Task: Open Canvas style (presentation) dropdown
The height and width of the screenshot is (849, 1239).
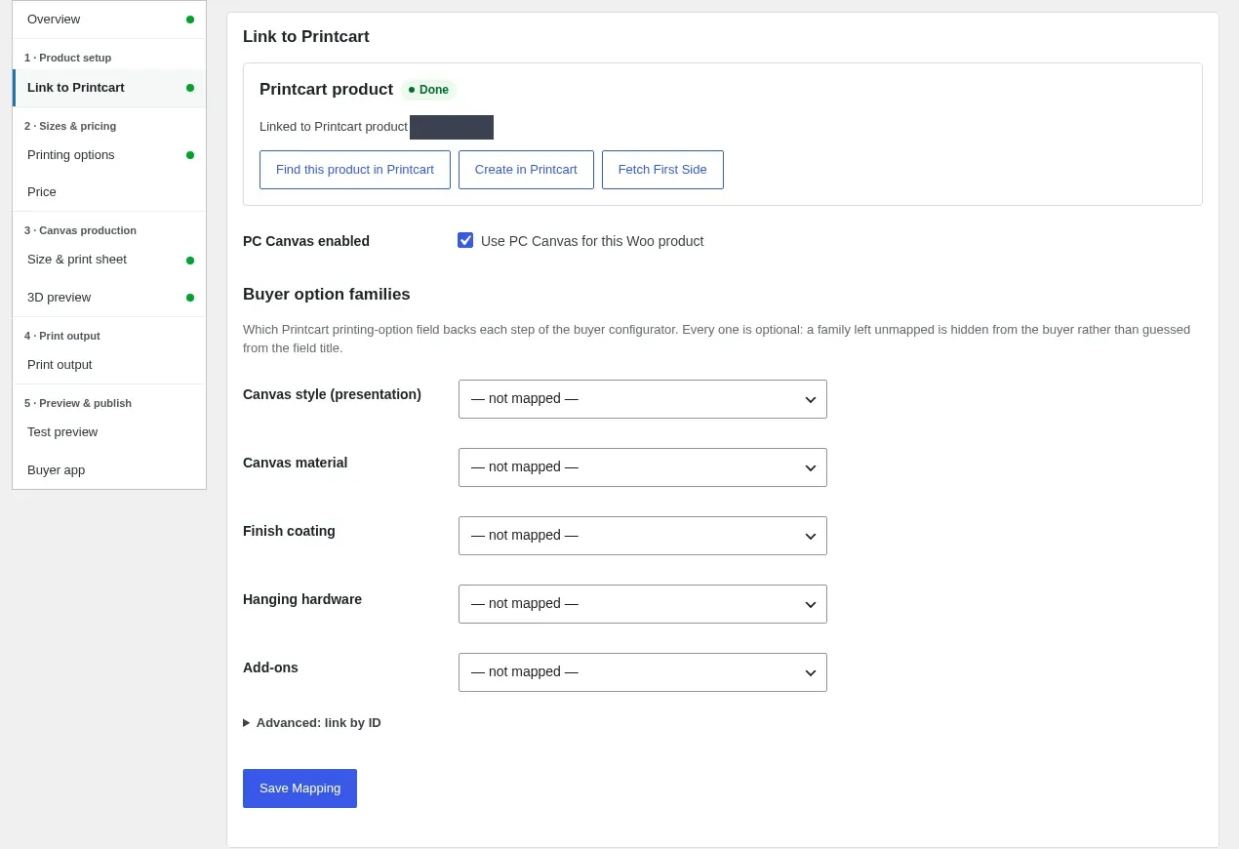Action: [x=643, y=399]
